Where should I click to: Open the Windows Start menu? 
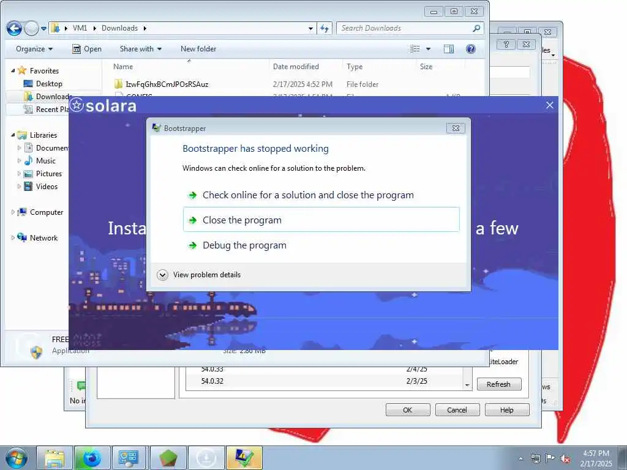pyautogui.click(x=15, y=458)
